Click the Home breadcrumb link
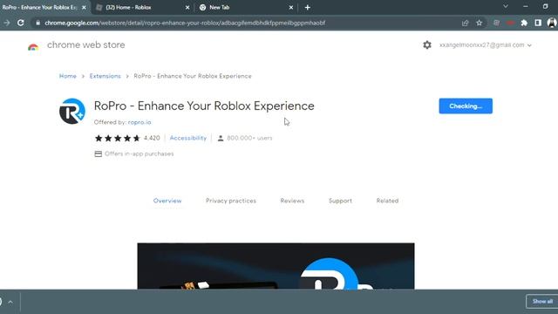Screen dimensions: 558x314 [68, 76]
